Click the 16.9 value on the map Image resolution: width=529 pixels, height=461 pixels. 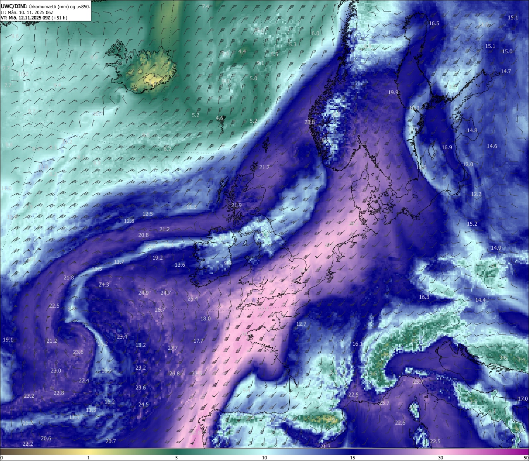click(447, 148)
